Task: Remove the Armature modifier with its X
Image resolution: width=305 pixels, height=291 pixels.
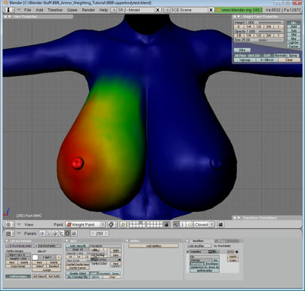Action: click(236, 252)
